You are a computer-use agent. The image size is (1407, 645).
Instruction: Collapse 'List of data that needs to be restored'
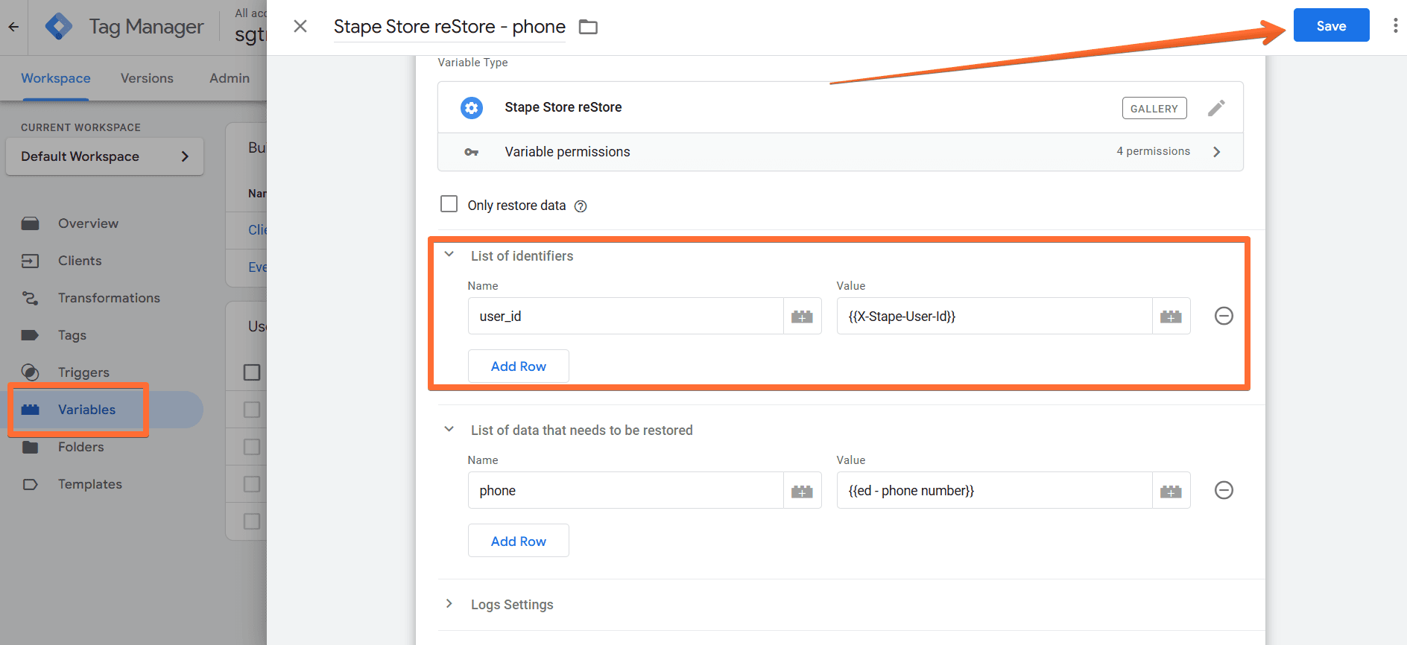click(449, 429)
